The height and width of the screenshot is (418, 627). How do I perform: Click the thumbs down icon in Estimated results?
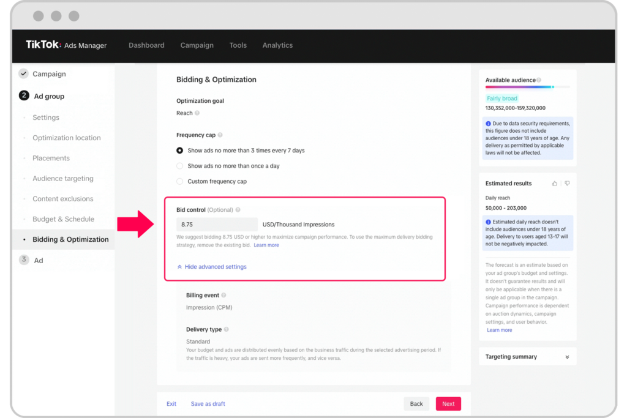tap(567, 184)
